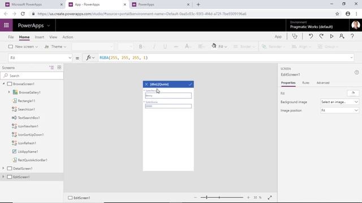Reload the browser page
The image size is (362, 203).
[23, 14]
